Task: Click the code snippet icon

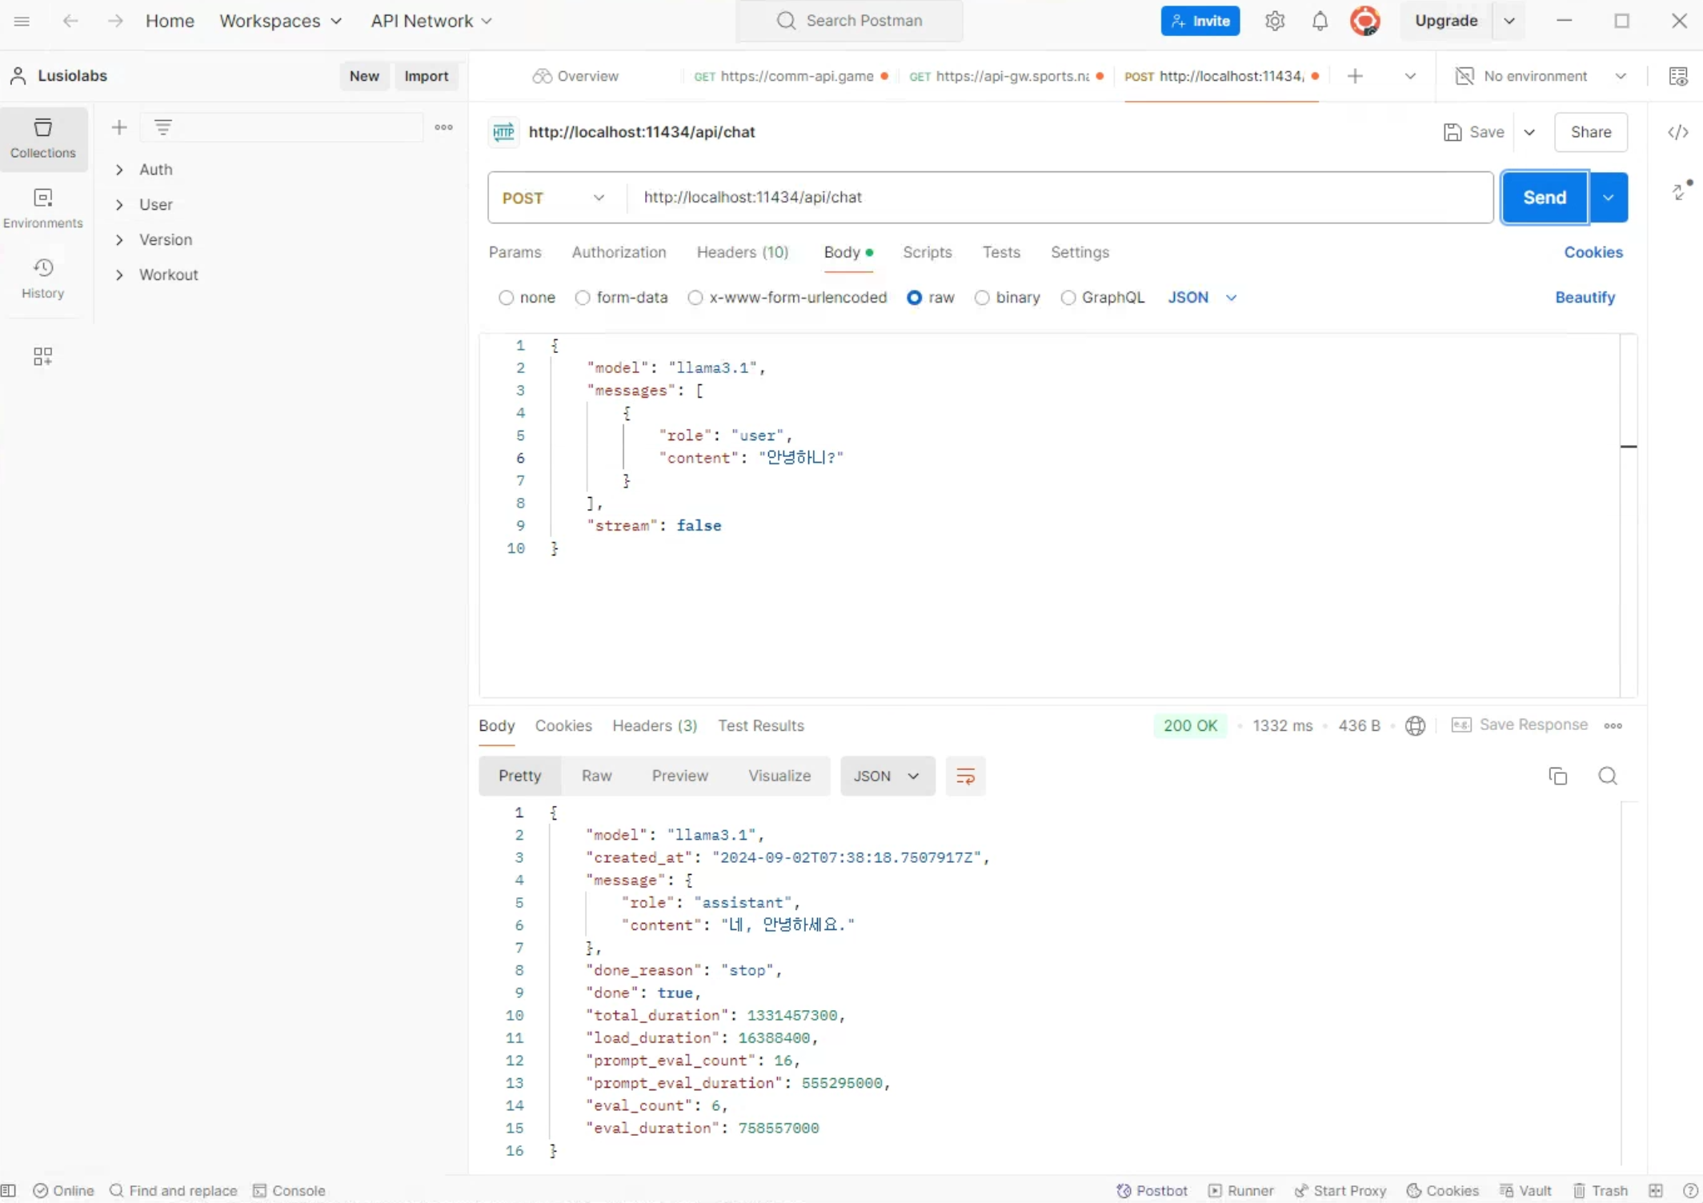Action: click(x=1677, y=132)
